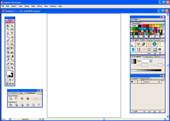Open the 74% zoom level dropdown
The width and height of the screenshot is (170, 121).
pos(10,119)
